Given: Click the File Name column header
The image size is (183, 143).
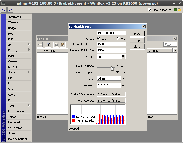Looking at the screenshot, I should pyautogui.click(x=55, y=51).
